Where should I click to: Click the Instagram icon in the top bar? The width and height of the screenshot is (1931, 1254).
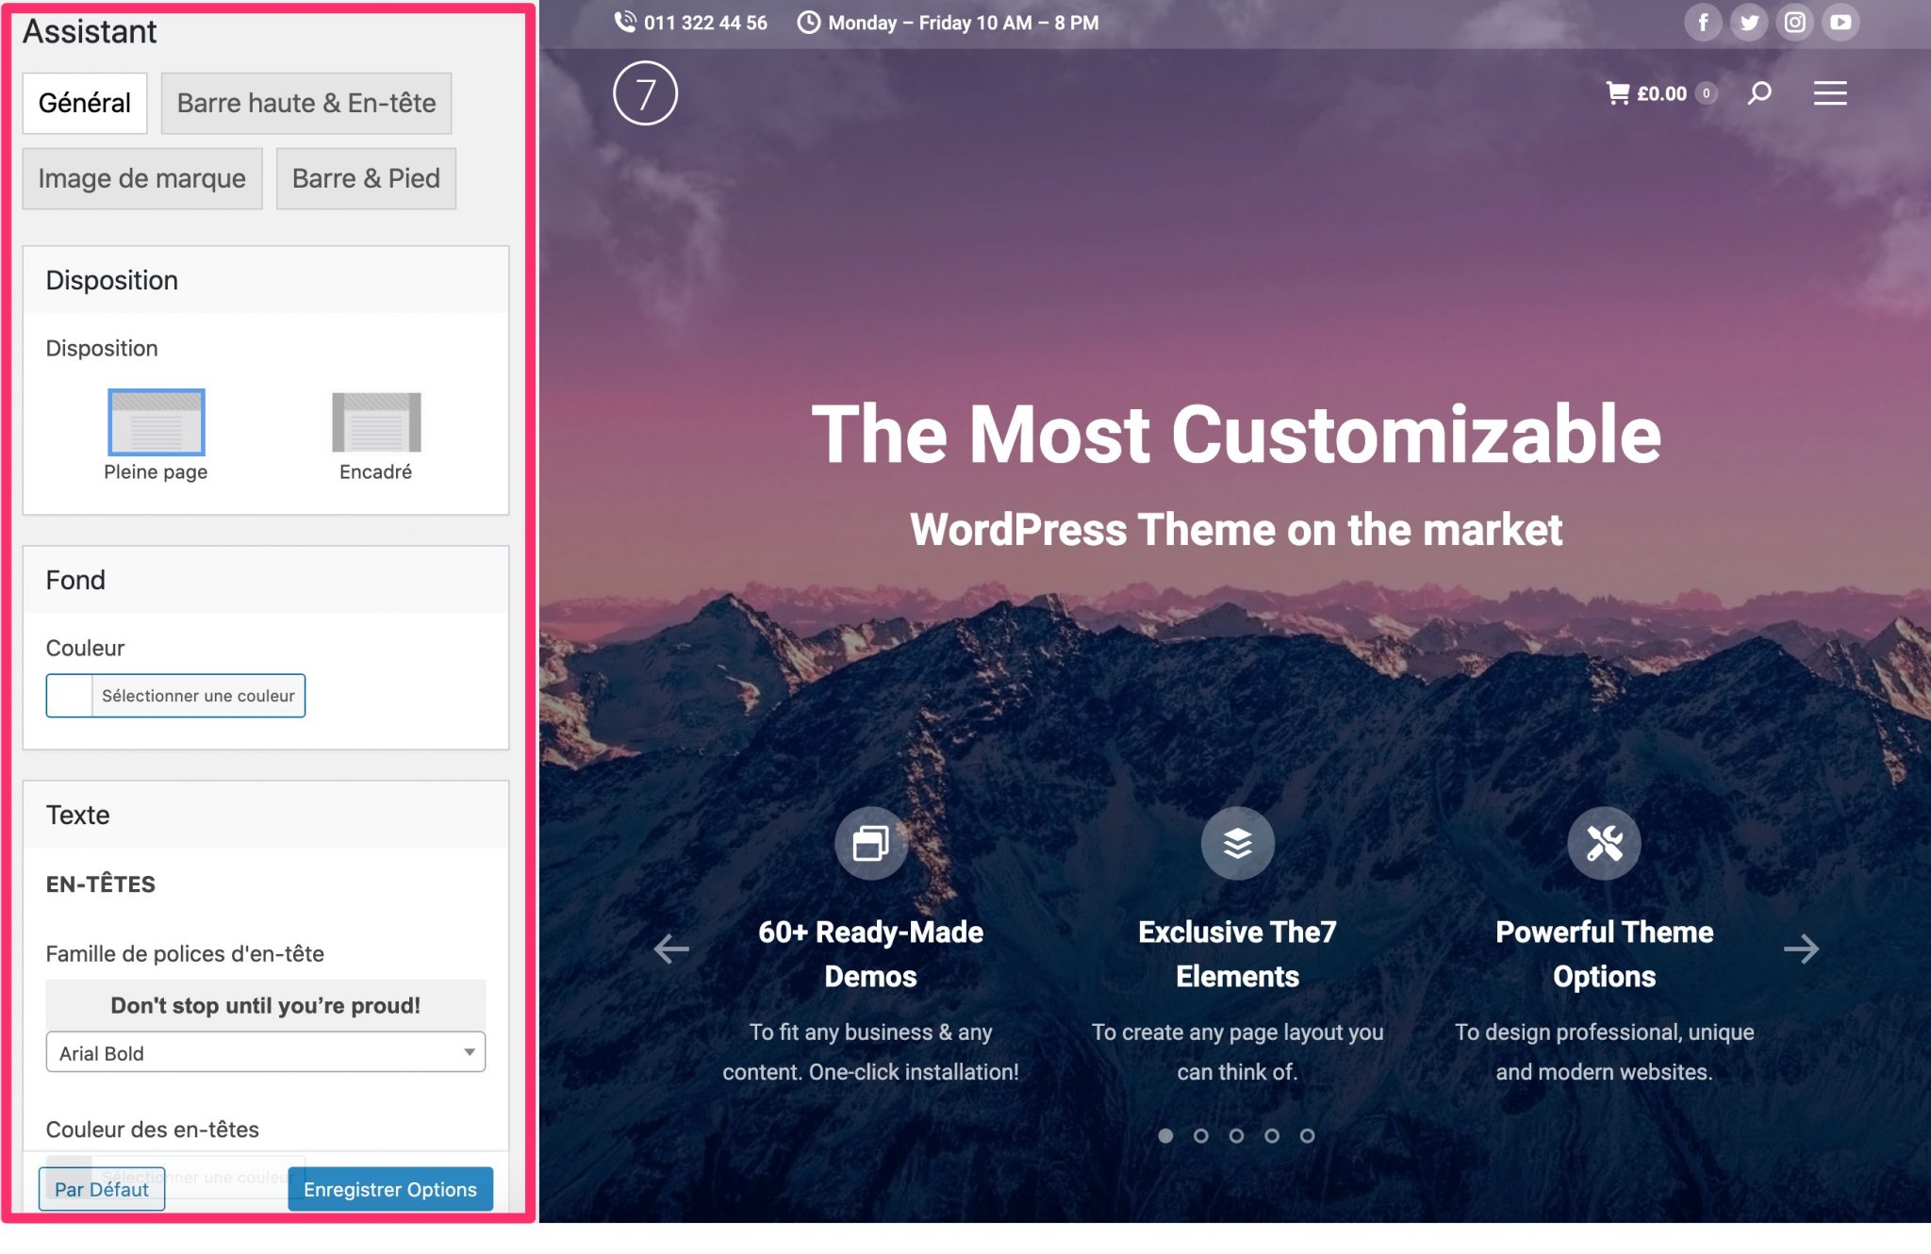point(1794,23)
